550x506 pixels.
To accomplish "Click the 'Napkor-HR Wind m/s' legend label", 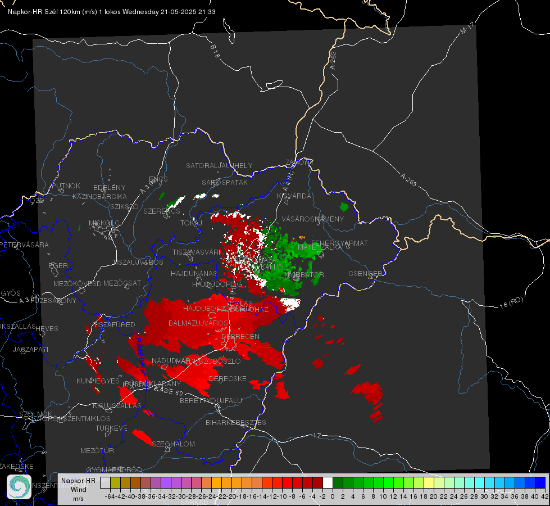I will 78,489.
